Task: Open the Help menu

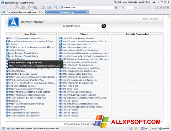Action: click(154, 2)
